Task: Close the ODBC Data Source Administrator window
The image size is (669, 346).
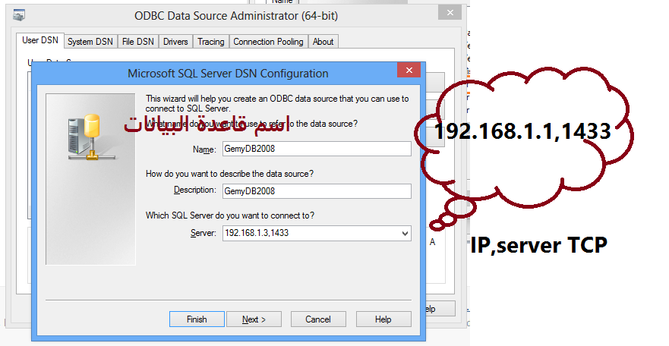Action: [x=450, y=13]
